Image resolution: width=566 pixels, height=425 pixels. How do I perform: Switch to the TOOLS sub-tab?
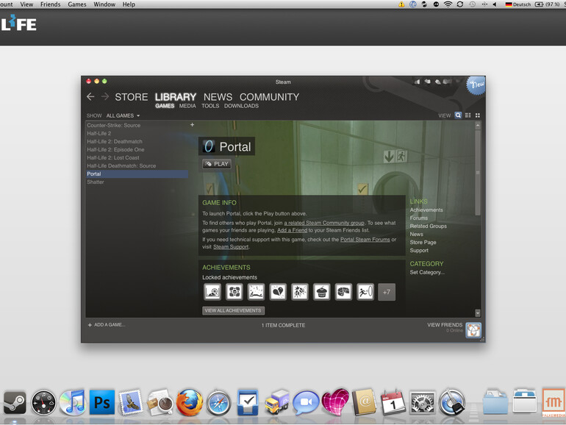[210, 106]
